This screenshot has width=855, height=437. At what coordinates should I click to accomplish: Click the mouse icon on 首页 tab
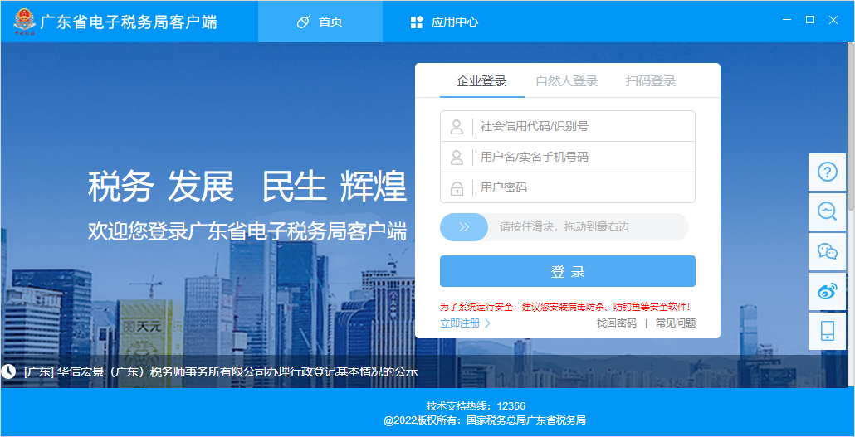tap(303, 22)
